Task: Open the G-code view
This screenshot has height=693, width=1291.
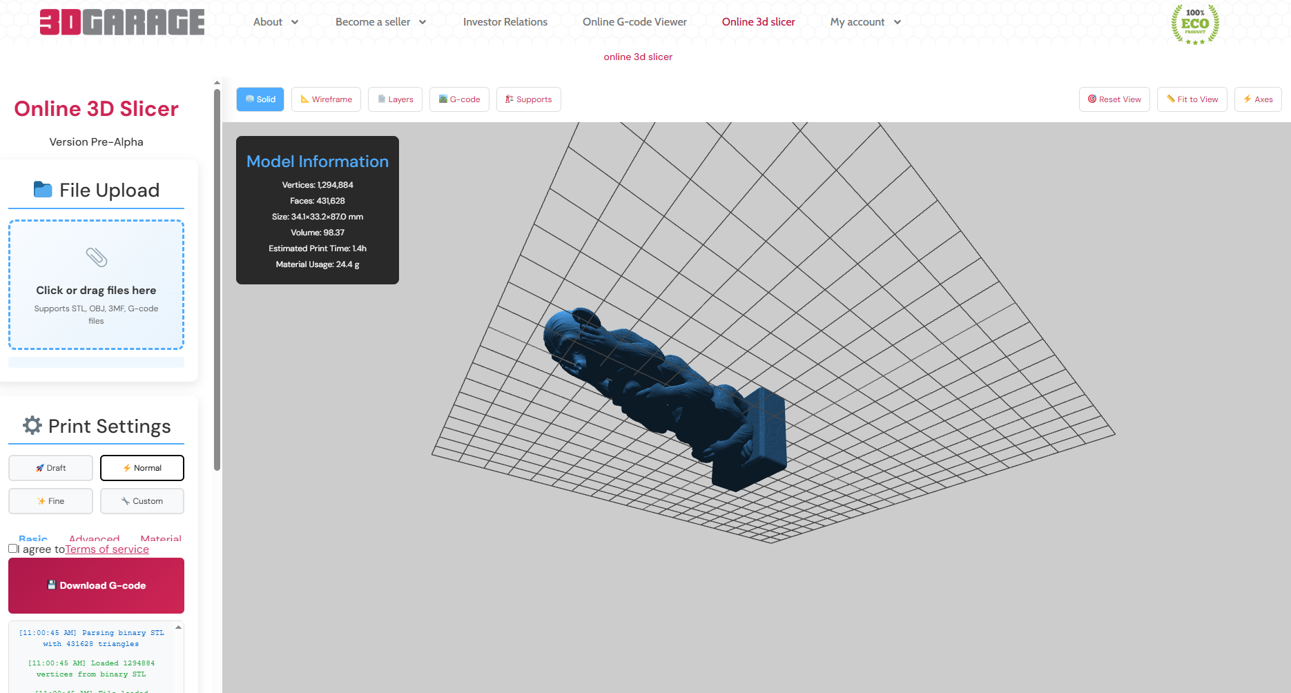Action: click(x=459, y=99)
